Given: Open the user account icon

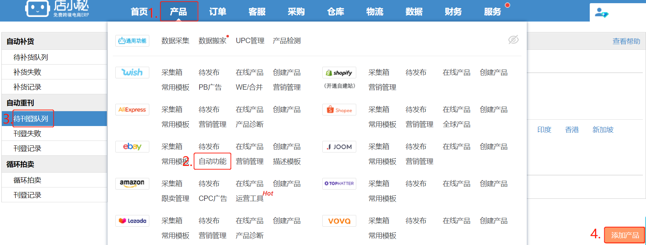Looking at the screenshot, I should pyautogui.click(x=601, y=12).
